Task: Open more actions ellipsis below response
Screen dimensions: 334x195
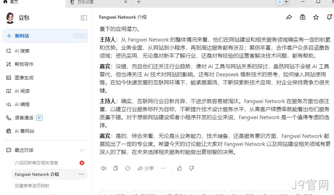Action: point(163,168)
